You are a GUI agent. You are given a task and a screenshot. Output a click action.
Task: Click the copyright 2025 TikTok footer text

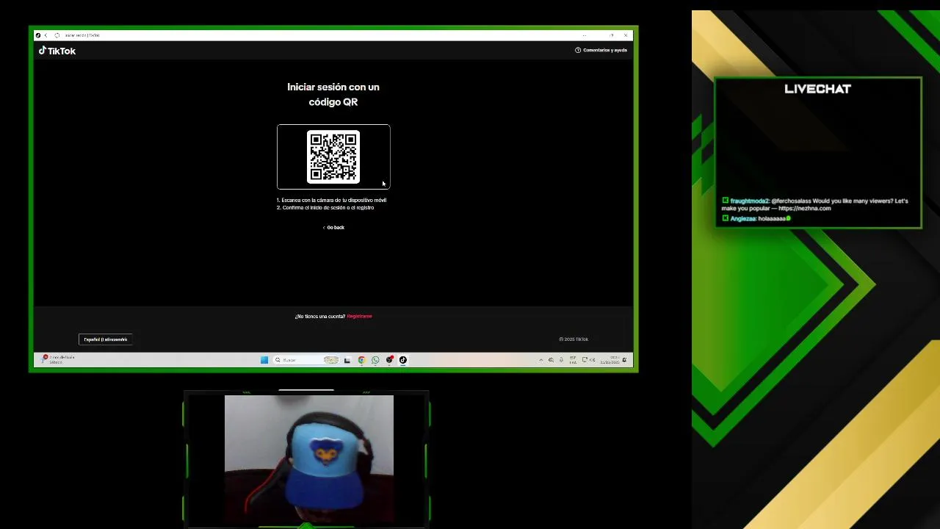(574, 339)
